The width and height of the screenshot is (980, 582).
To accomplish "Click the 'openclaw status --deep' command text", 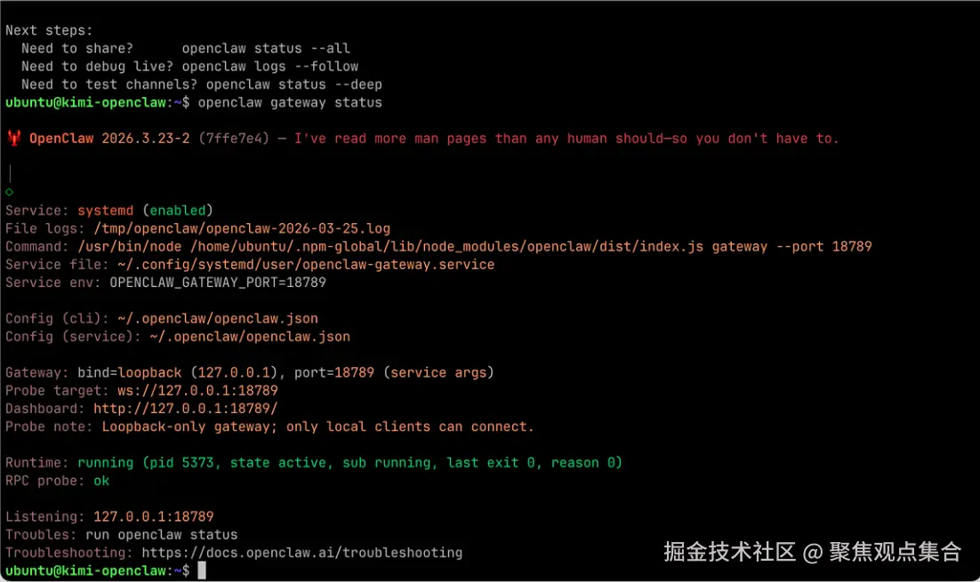I will 293,84.
